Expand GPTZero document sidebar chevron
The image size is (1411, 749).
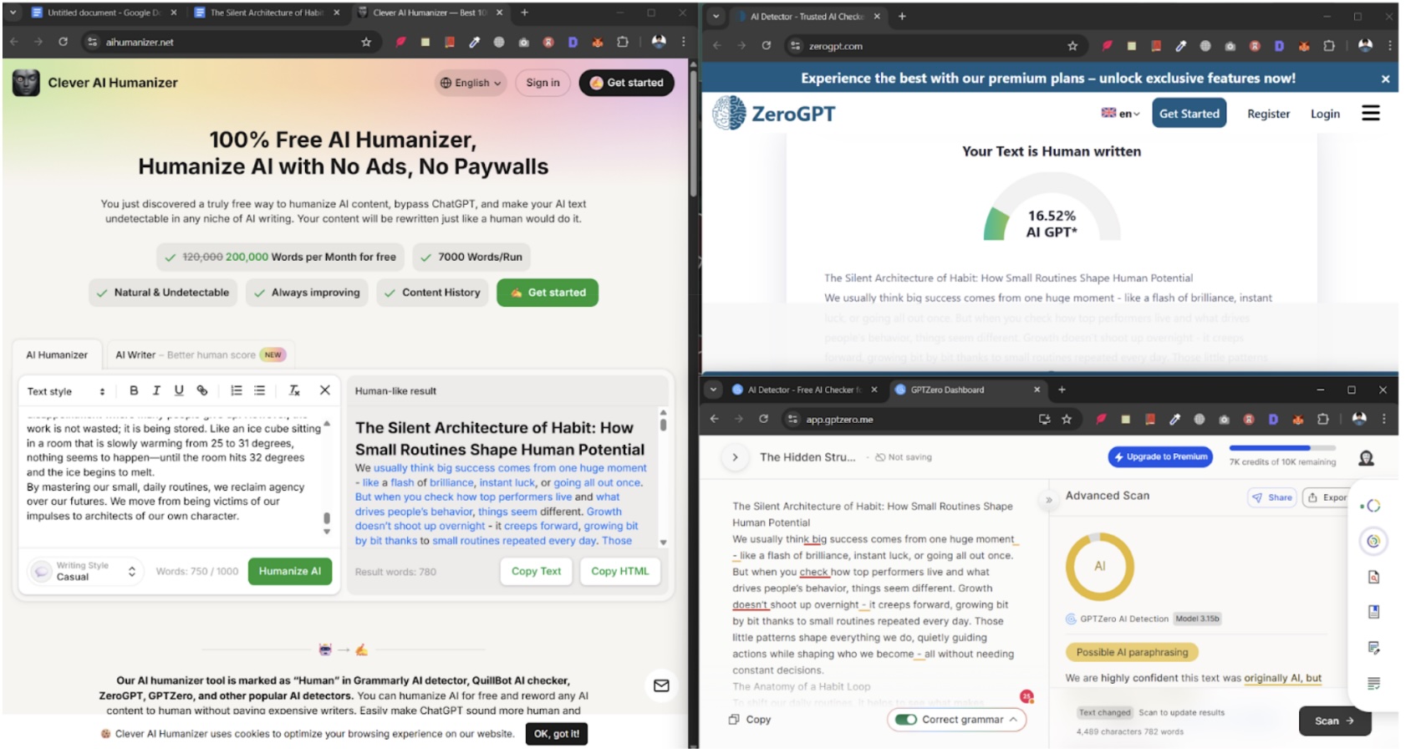[x=735, y=457]
